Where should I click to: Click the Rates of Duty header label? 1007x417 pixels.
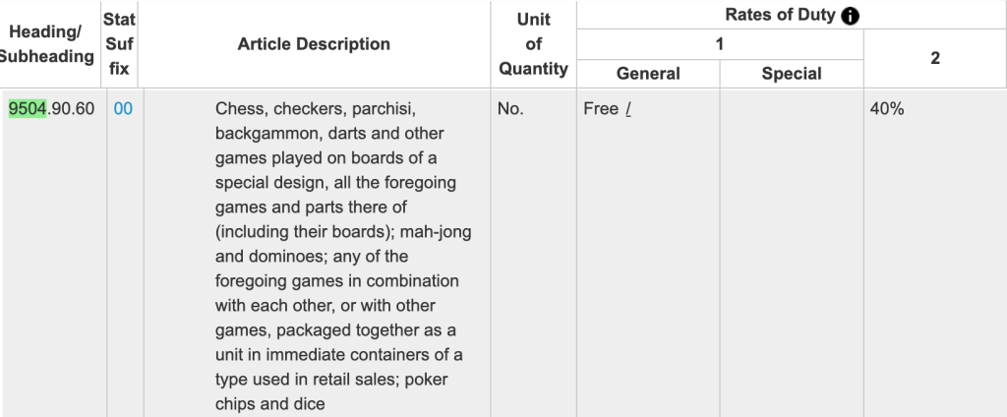(x=780, y=15)
